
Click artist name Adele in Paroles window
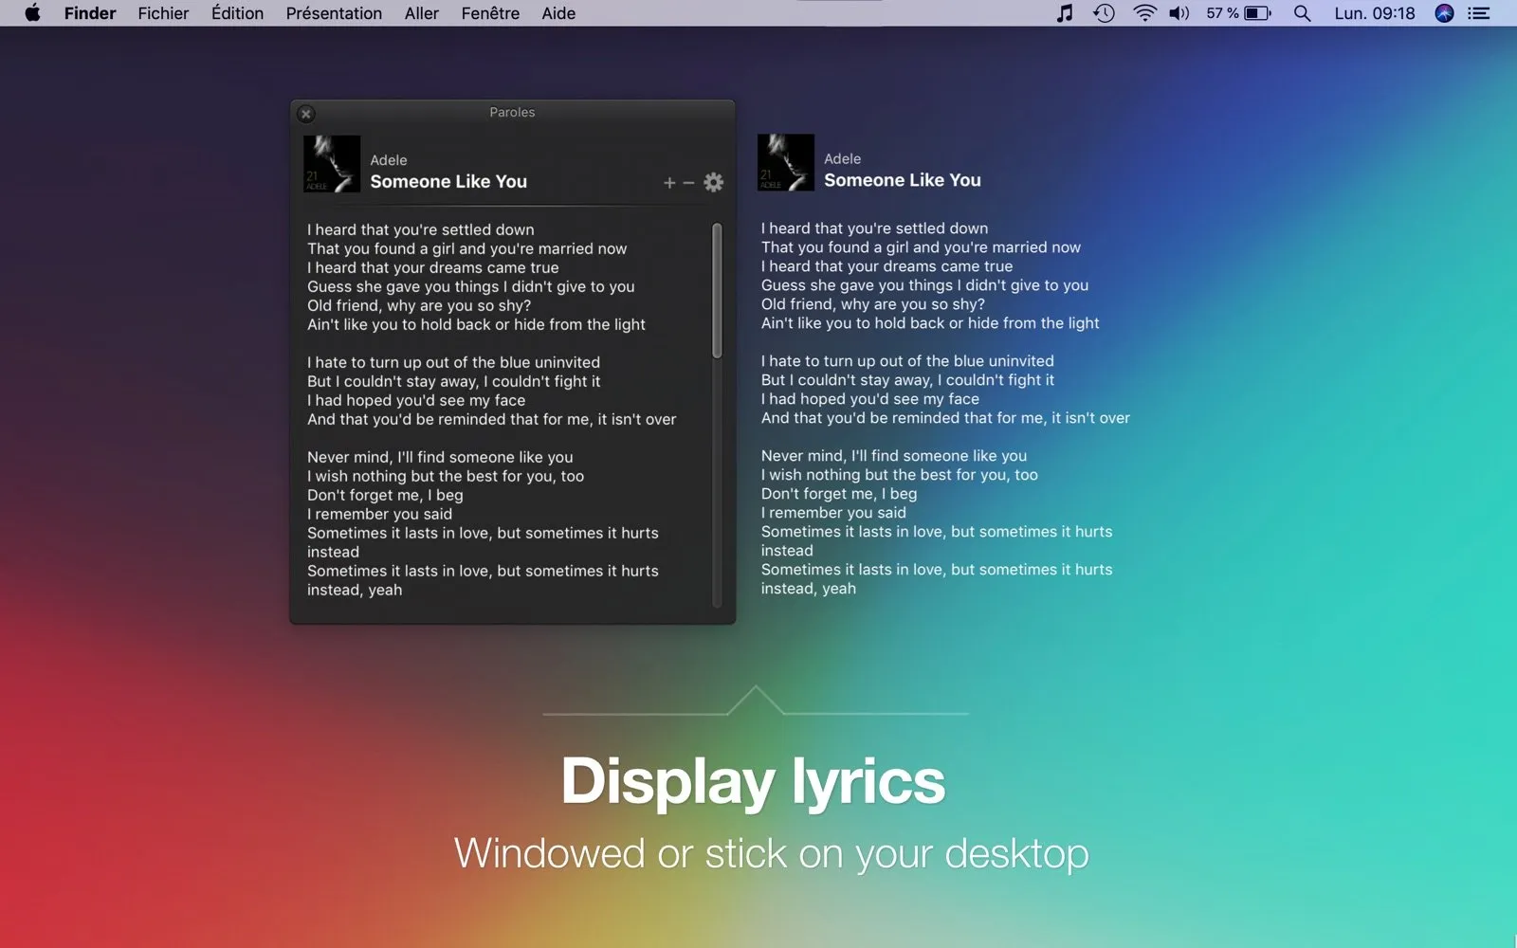pyautogui.click(x=389, y=160)
